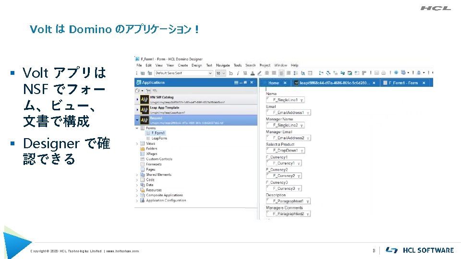This screenshot has width=461, height=259.
Task: Expand the Code node
Action: [x=137, y=180]
